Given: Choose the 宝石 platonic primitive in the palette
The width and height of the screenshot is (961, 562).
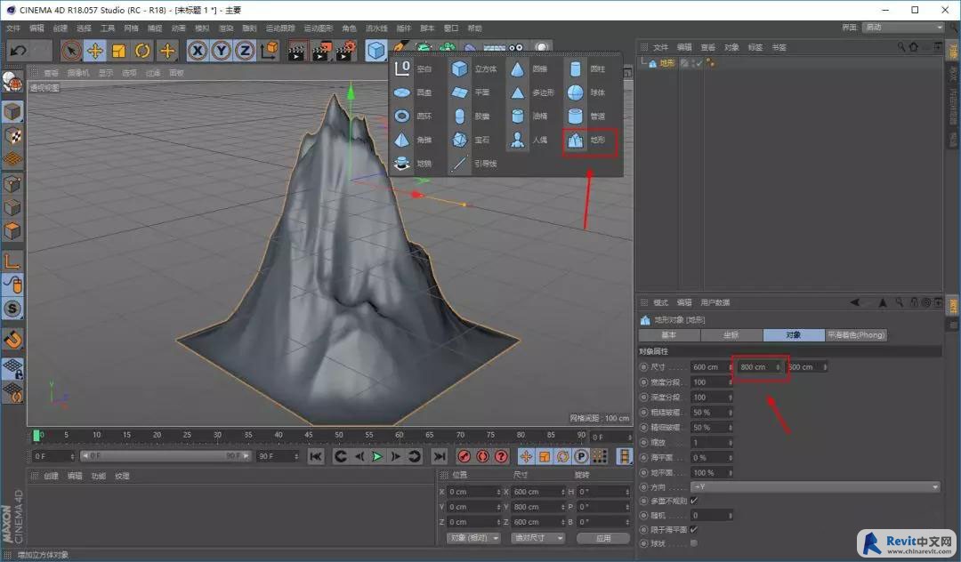Looking at the screenshot, I should coord(471,140).
